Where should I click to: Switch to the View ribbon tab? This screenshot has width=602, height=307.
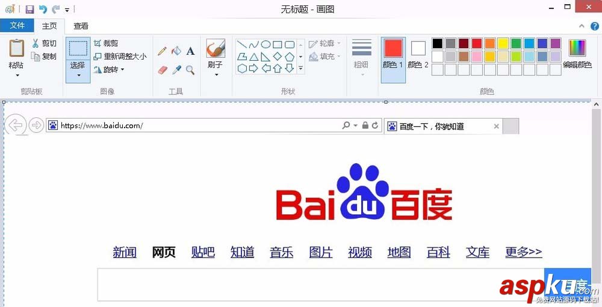81,26
